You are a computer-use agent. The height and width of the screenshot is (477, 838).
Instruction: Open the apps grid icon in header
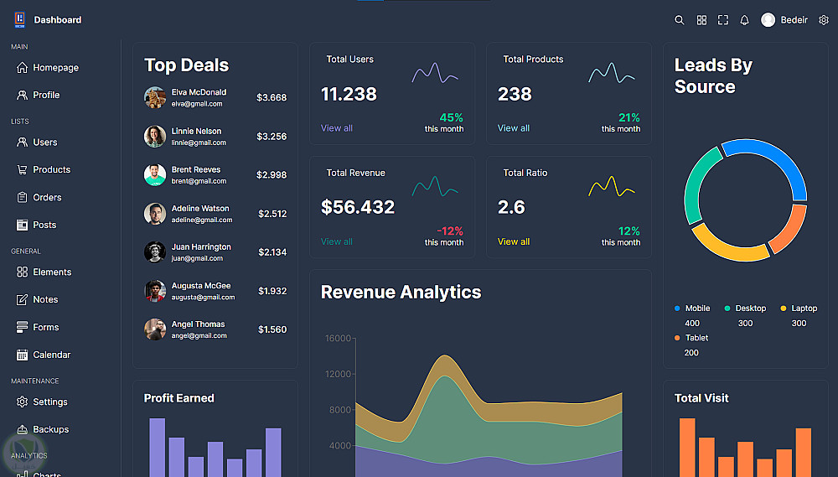(701, 20)
